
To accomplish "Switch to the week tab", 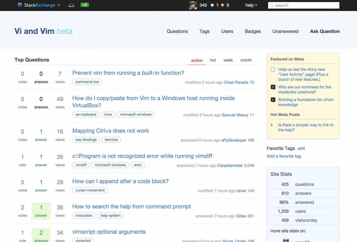I will pos(228,60).
